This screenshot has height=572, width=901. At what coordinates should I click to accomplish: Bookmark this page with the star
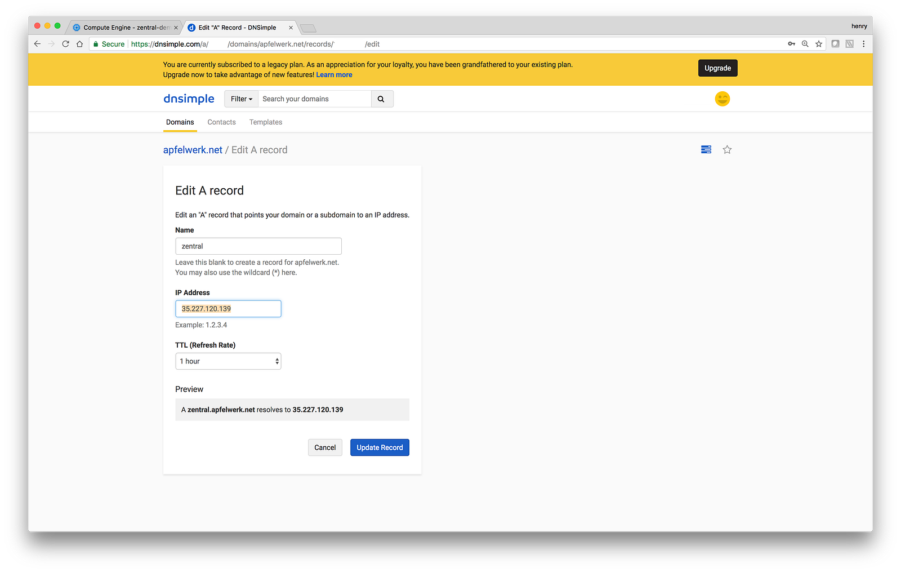tap(819, 44)
